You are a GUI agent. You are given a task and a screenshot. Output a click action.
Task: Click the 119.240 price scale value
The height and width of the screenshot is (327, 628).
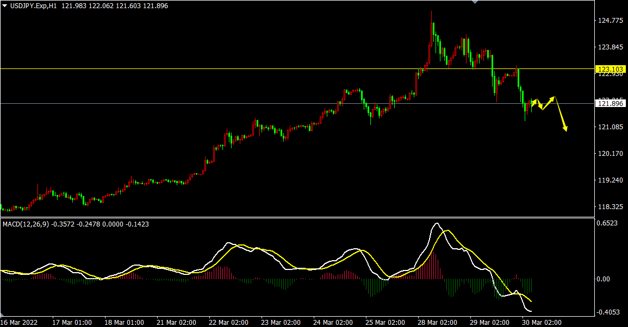coord(610,180)
